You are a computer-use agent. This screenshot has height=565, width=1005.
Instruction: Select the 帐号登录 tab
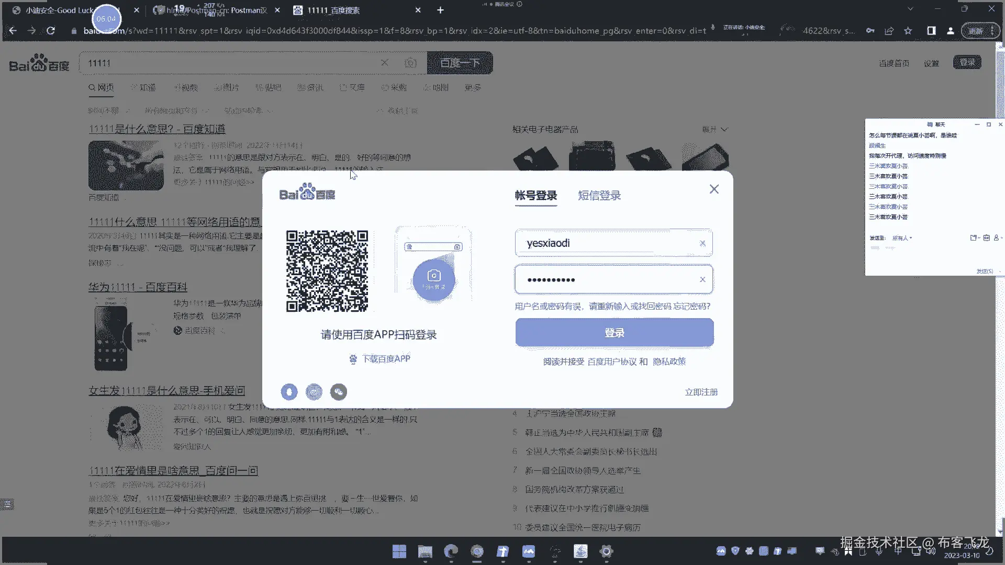pyautogui.click(x=535, y=196)
